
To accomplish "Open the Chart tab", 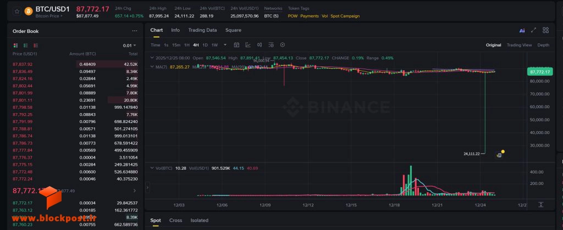I will pos(156,30).
